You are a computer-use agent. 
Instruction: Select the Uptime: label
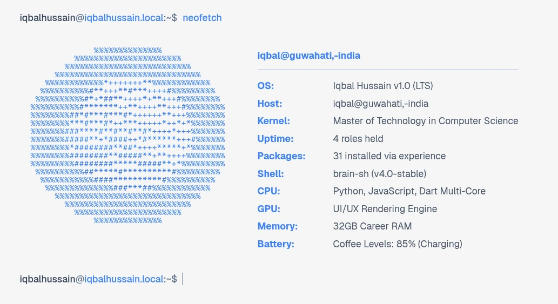tap(275, 139)
